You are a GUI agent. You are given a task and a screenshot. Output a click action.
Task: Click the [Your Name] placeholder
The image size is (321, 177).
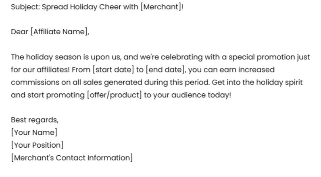pyautogui.click(x=34, y=132)
